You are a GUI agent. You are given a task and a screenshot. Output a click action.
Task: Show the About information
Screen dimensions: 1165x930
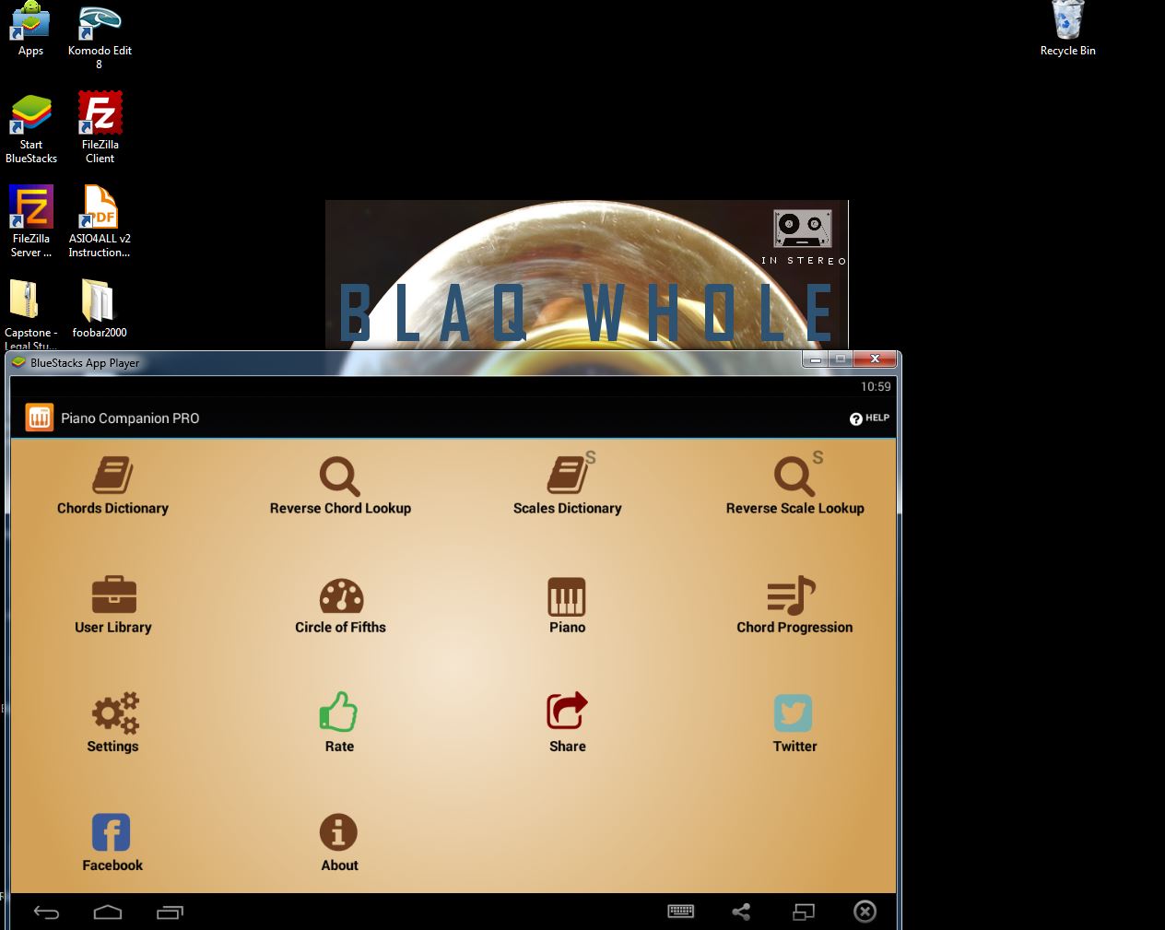coord(339,842)
